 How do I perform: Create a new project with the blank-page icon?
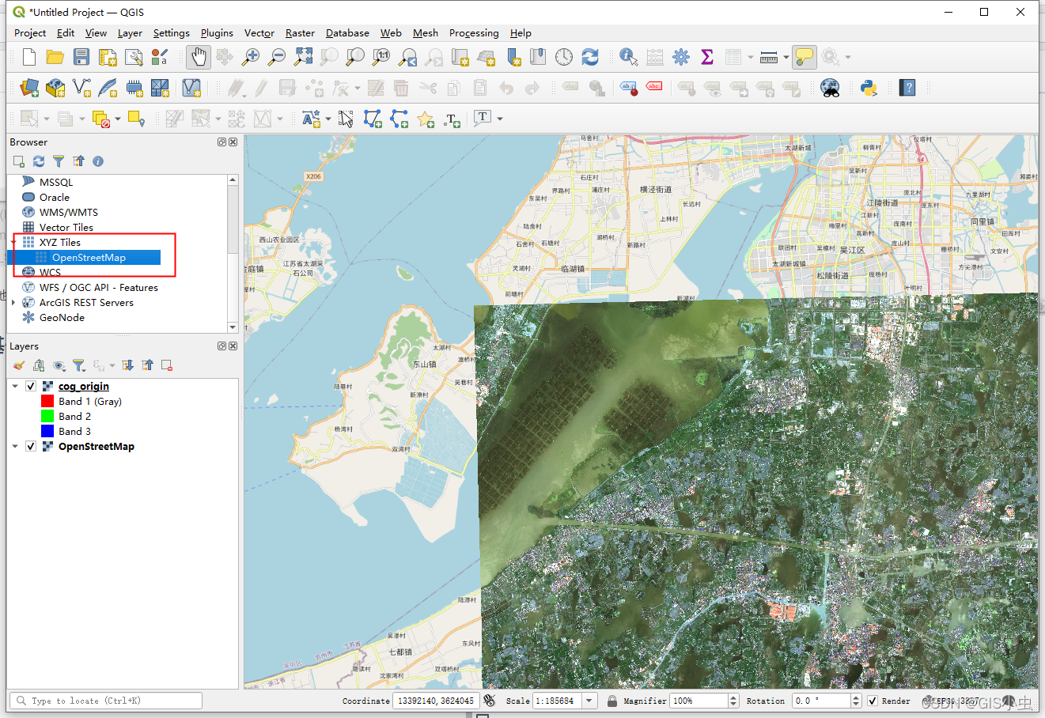29,57
